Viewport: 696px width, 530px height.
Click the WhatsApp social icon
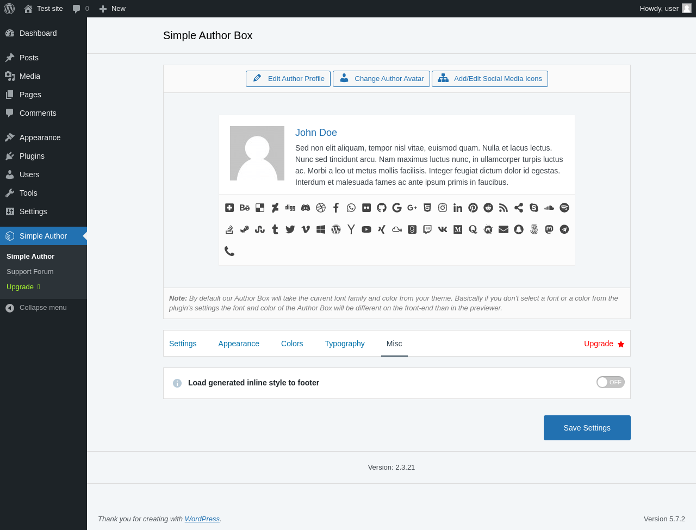[351, 208]
